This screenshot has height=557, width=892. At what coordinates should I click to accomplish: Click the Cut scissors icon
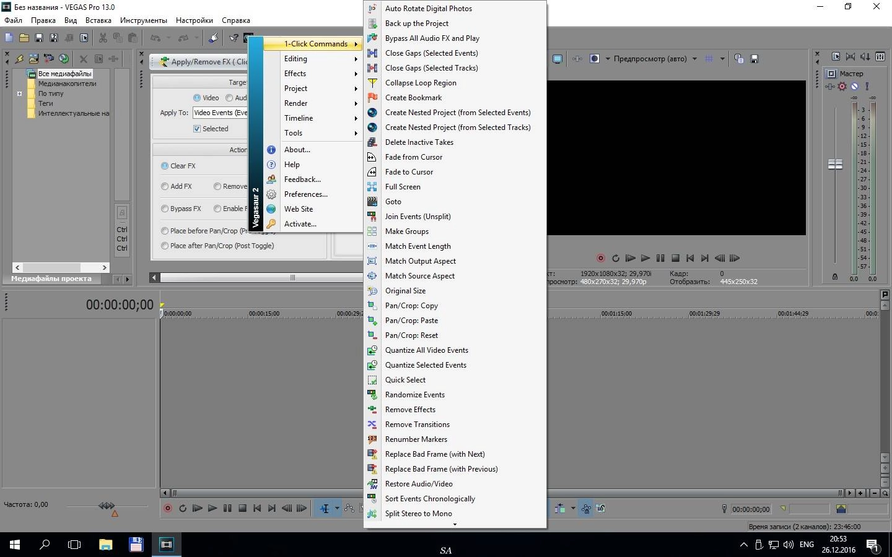pyautogui.click(x=102, y=38)
